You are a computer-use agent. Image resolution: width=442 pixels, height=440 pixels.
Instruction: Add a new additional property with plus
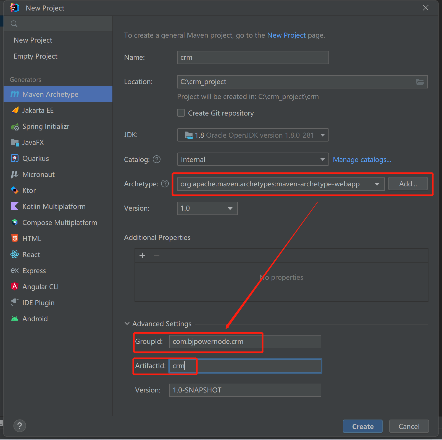[x=142, y=255]
